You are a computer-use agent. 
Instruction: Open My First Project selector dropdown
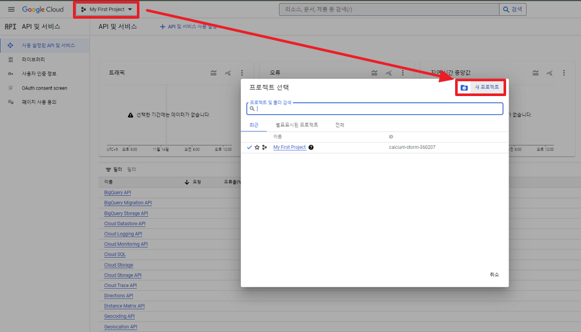pyautogui.click(x=107, y=10)
